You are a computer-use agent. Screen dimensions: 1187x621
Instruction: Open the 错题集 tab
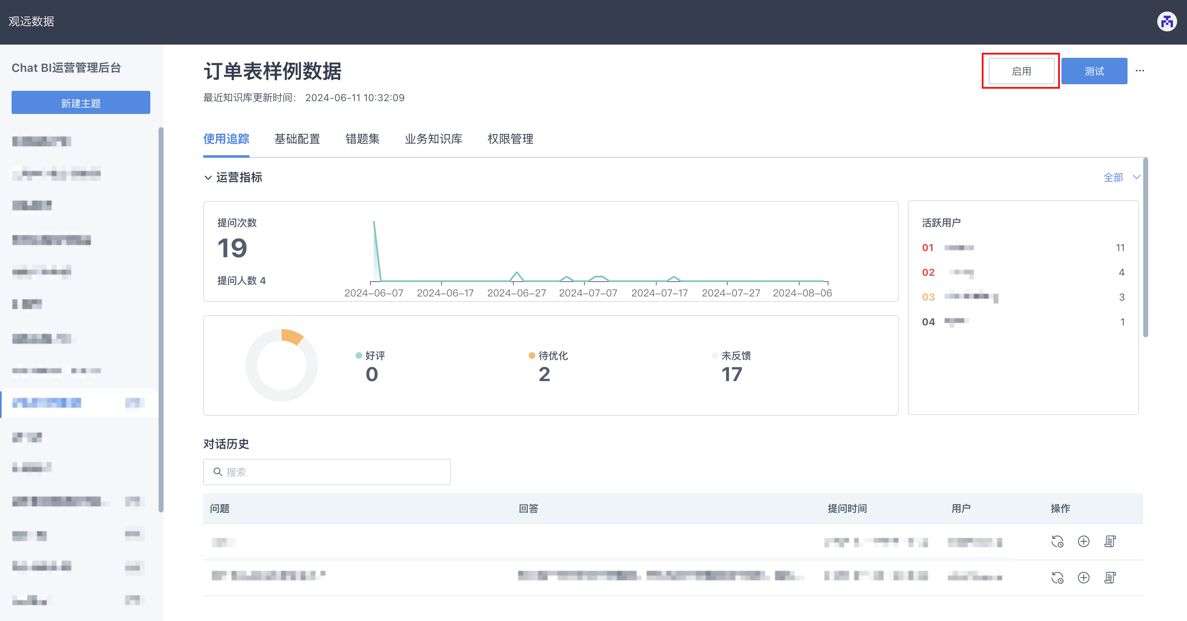363,139
